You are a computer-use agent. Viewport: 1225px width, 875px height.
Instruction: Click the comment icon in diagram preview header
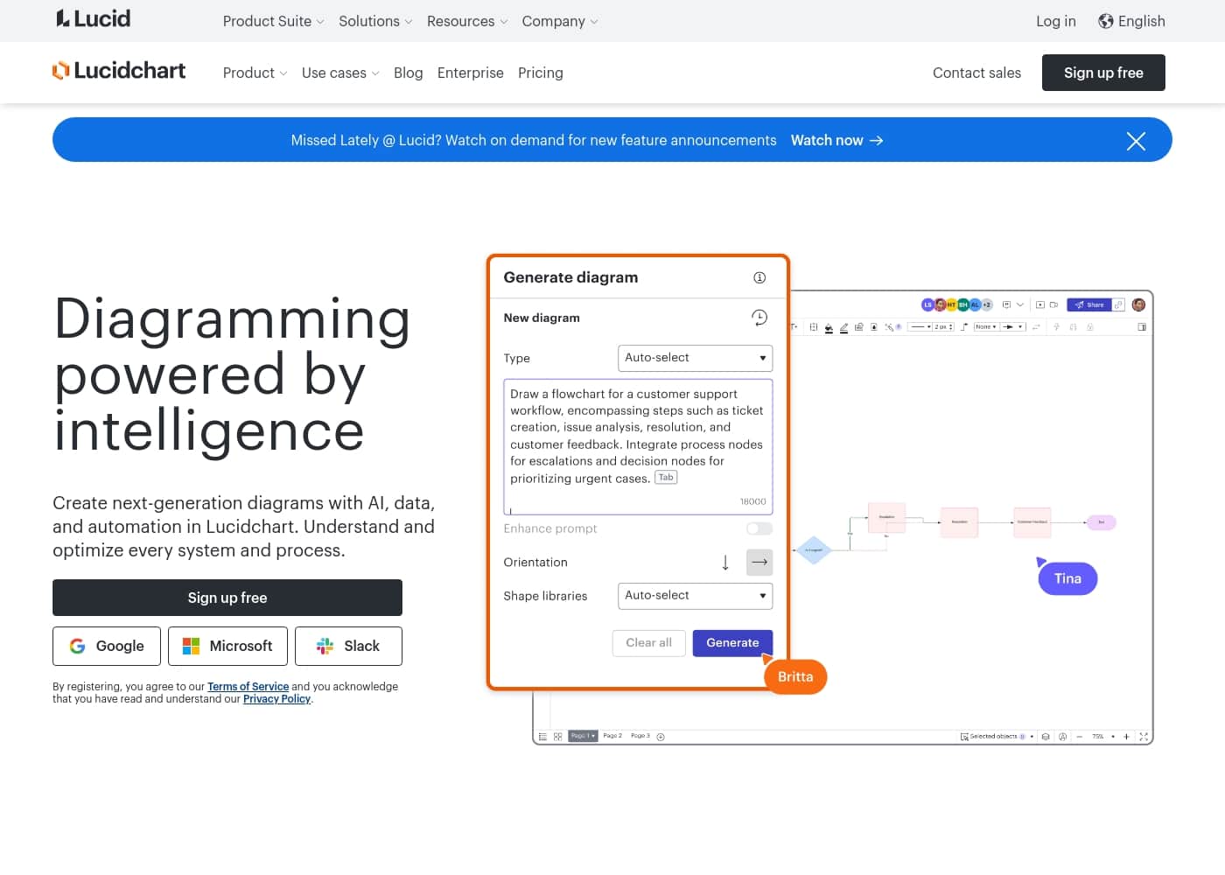pyautogui.click(x=1006, y=305)
